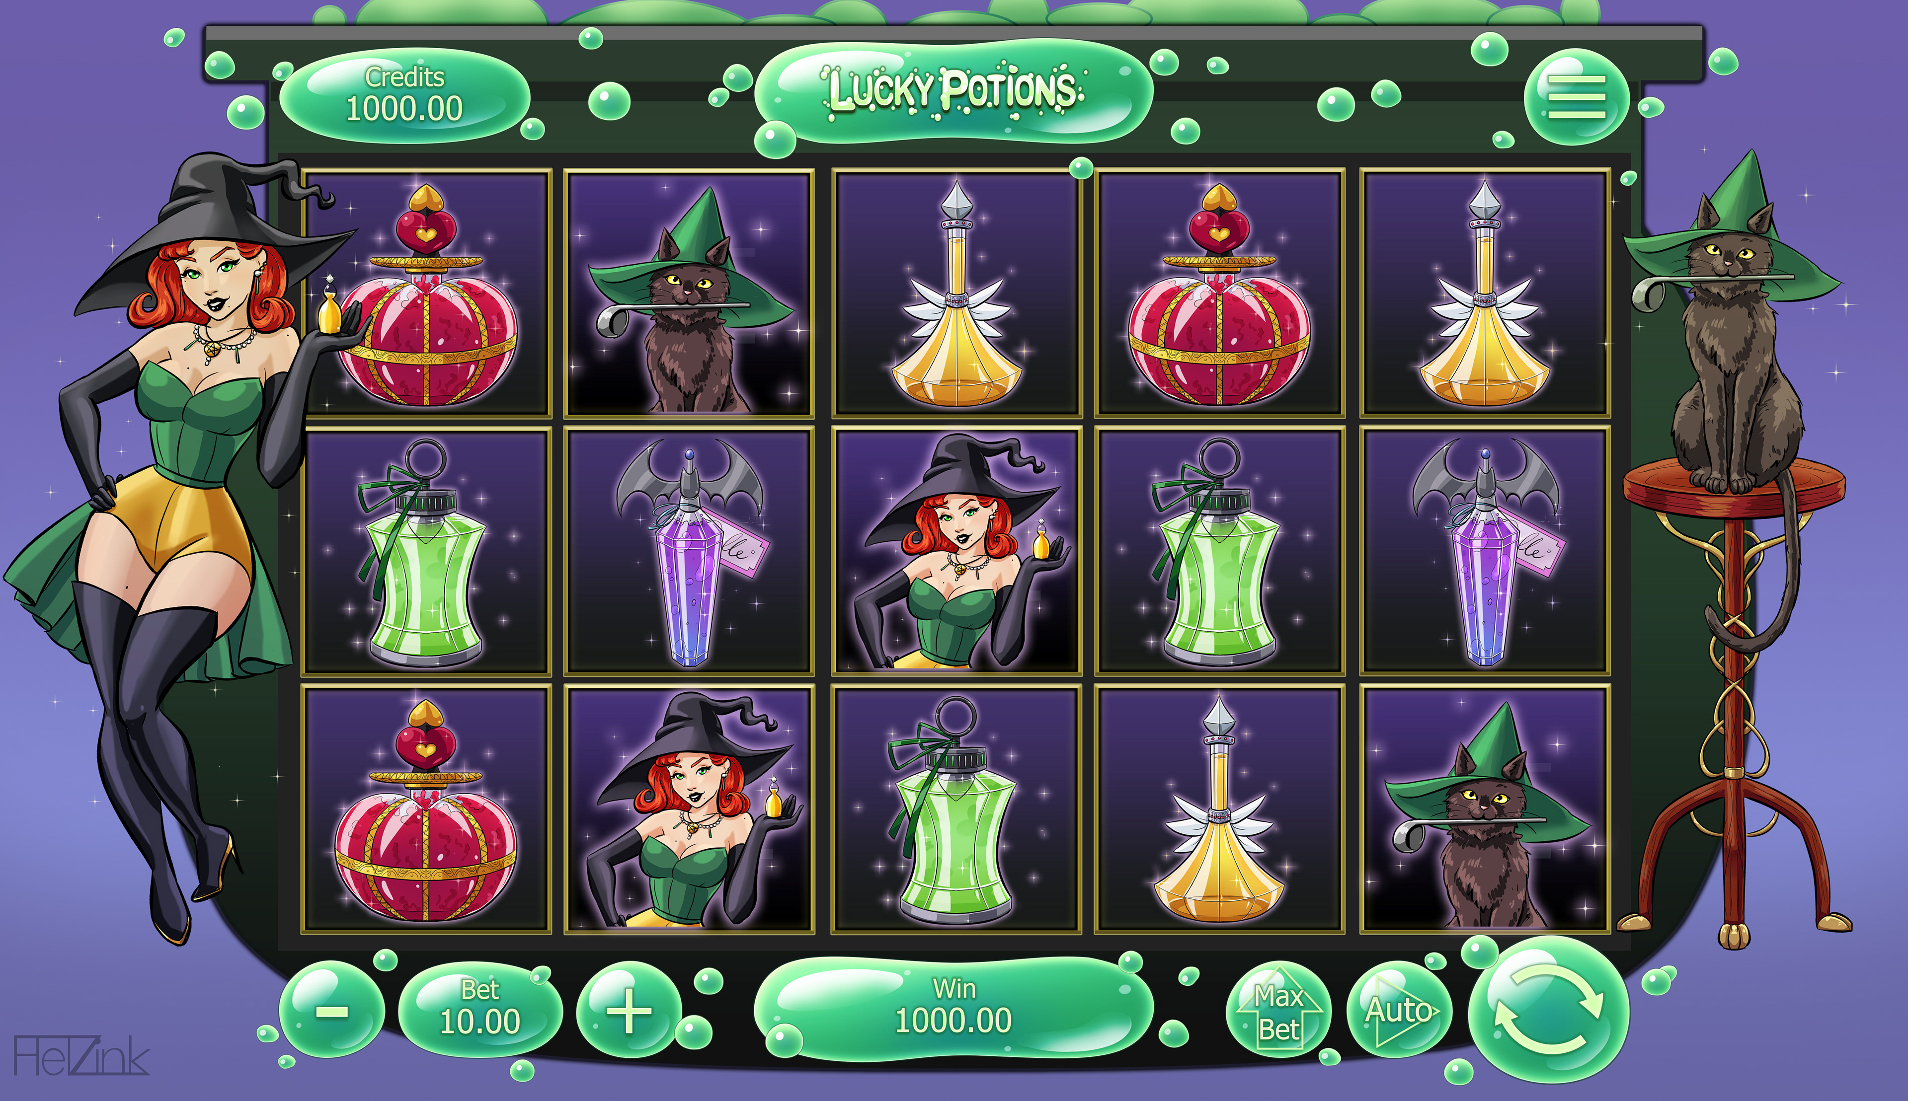Click the green potion in first reel middle
Image resolution: width=1908 pixels, height=1101 pixels.
click(x=426, y=550)
